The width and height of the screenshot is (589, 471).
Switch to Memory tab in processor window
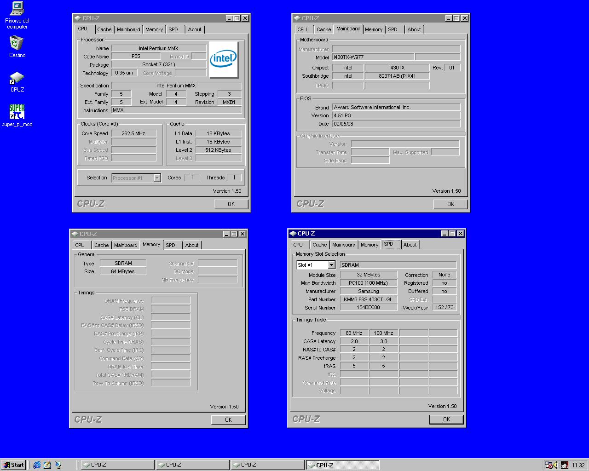point(154,29)
